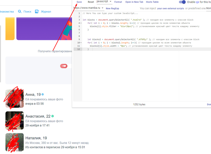The height and width of the screenshot is (154, 211).
Task: Click Анна's blue verified badge
Action: click(43, 94)
